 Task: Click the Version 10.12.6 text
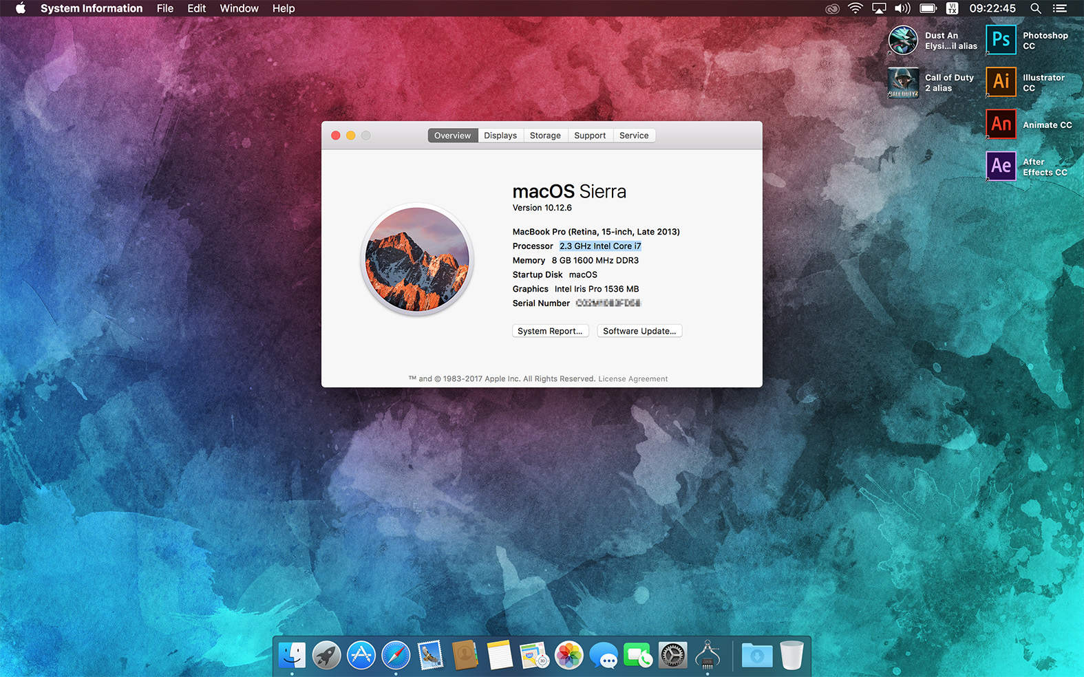[x=542, y=208]
